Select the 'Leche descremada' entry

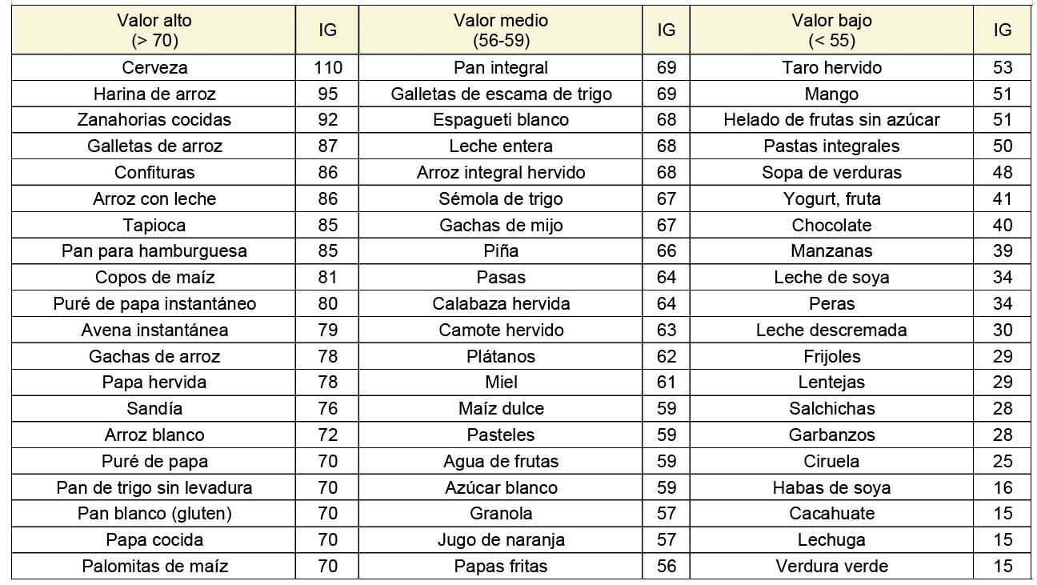(831, 330)
